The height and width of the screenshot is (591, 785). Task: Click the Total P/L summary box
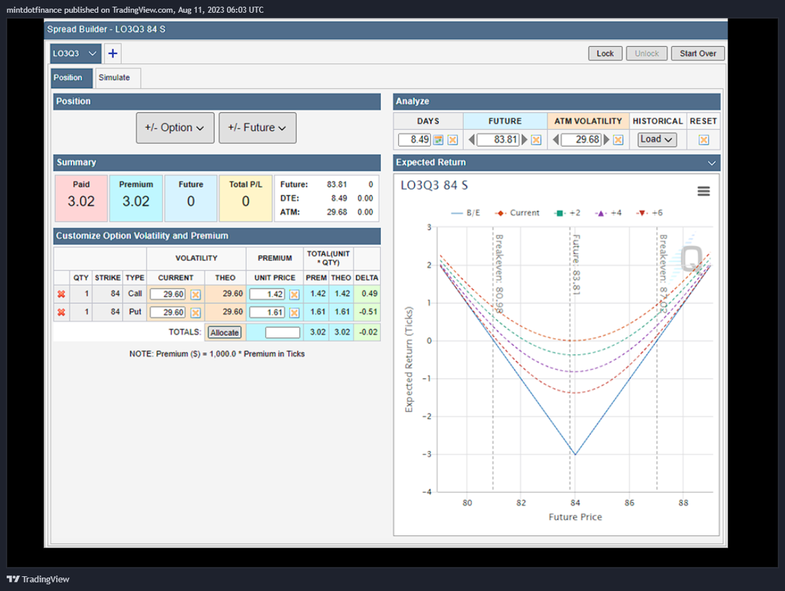point(246,198)
